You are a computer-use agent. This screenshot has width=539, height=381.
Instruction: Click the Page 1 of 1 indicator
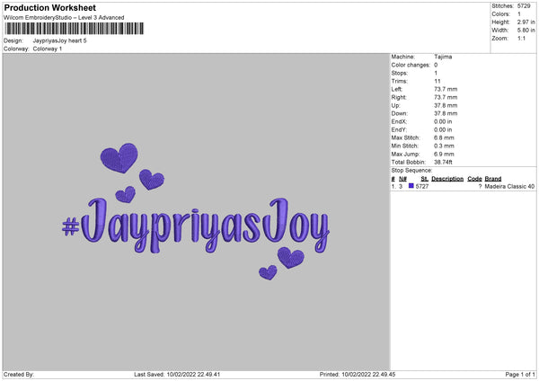tap(520, 375)
